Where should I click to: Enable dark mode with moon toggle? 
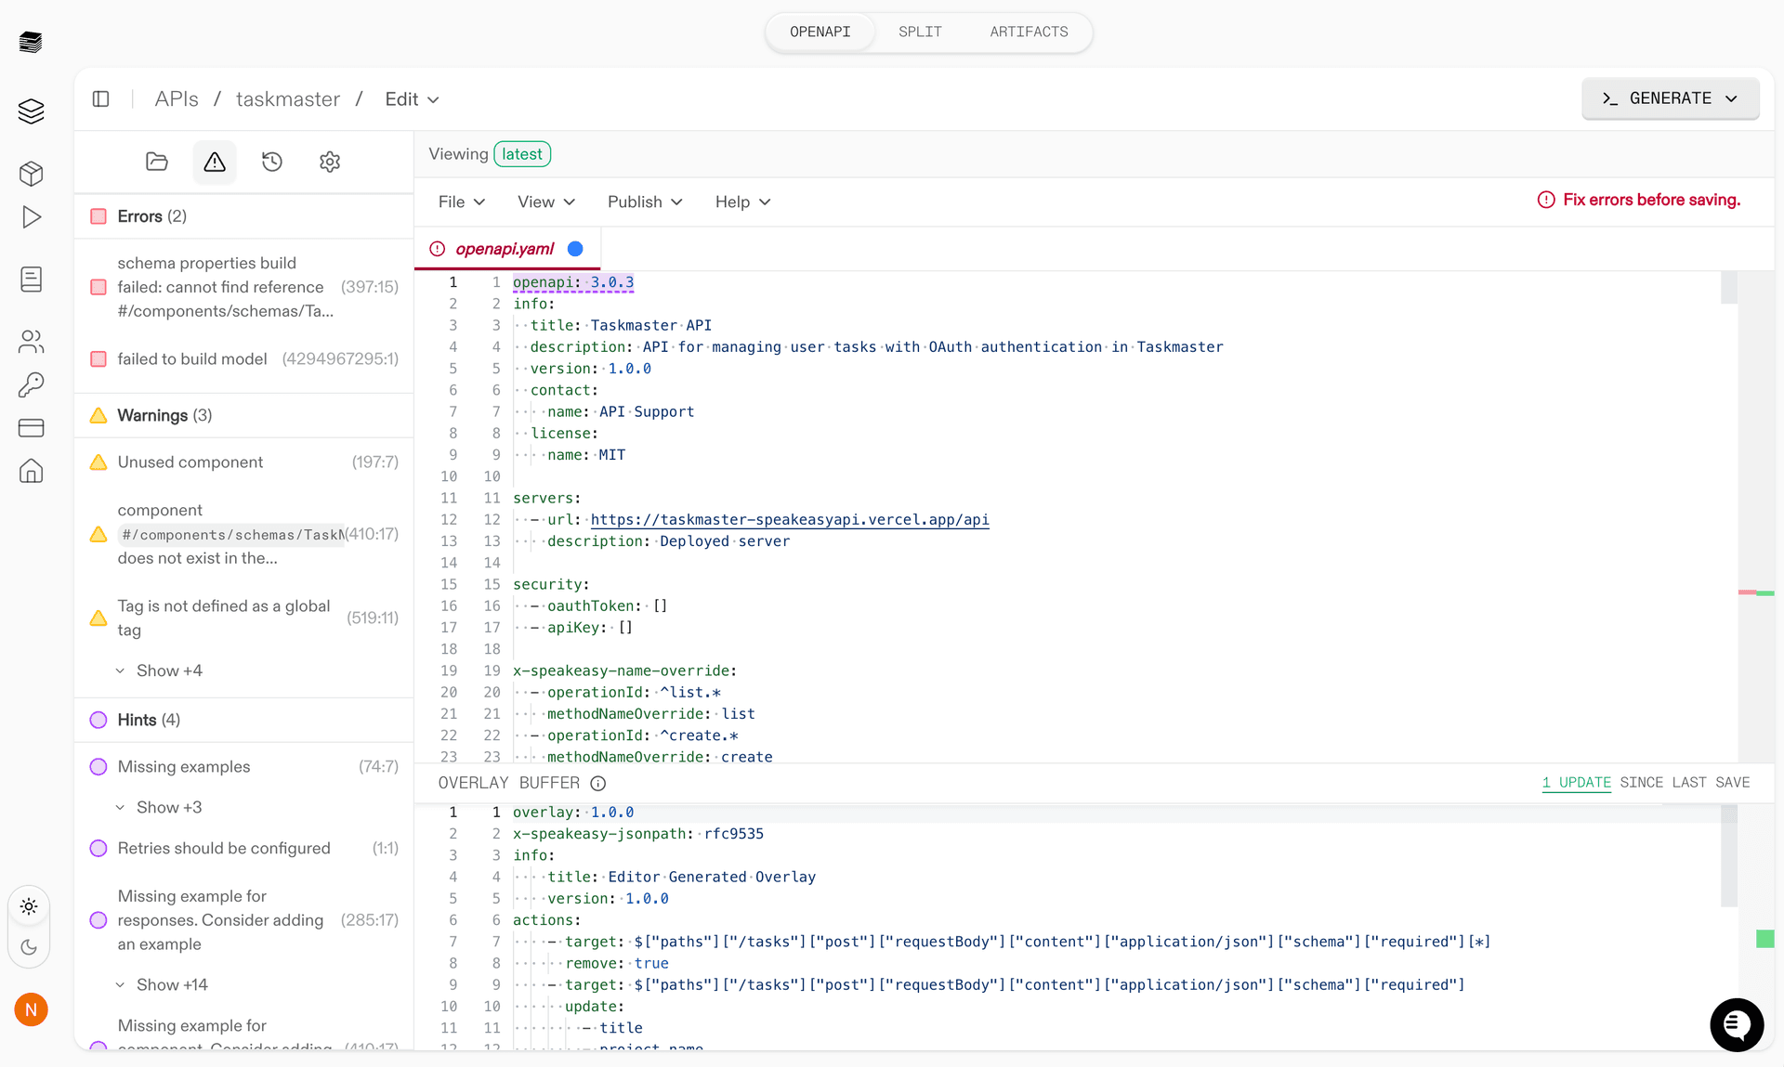pyautogui.click(x=29, y=947)
